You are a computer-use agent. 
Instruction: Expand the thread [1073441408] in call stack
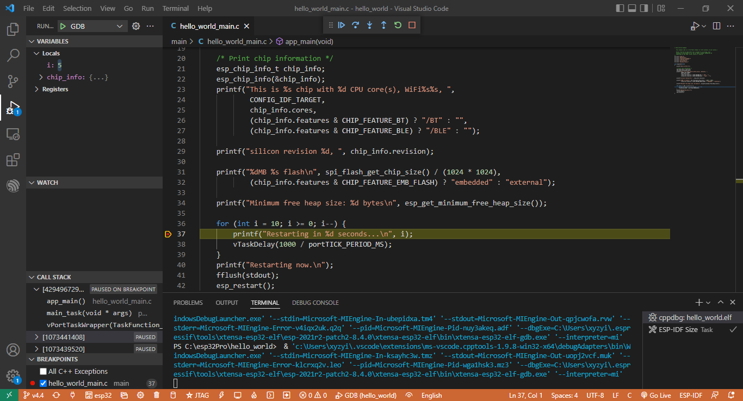(x=37, y=337)
